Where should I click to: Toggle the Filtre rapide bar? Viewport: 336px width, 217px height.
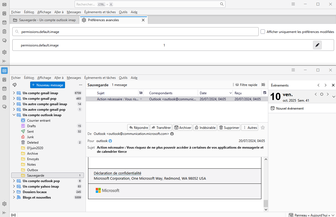pos(245,85)
